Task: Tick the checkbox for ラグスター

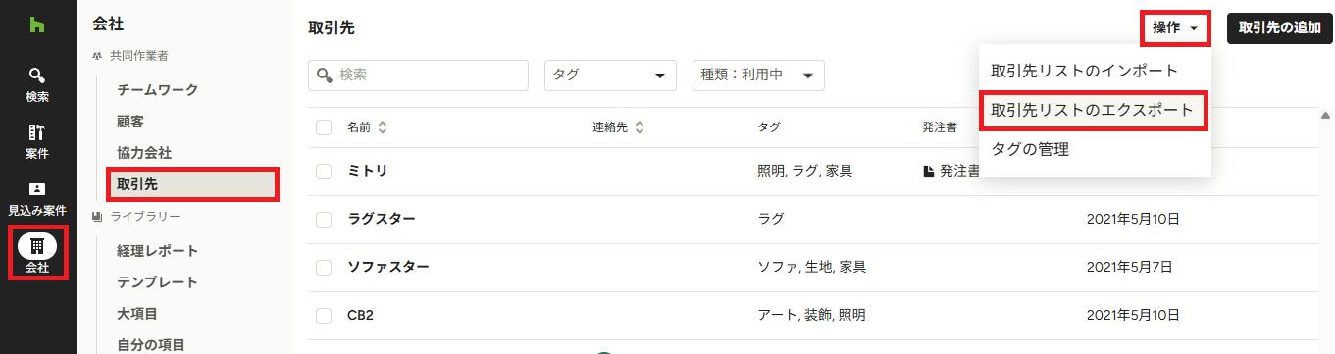Action: tap(324, 219)
